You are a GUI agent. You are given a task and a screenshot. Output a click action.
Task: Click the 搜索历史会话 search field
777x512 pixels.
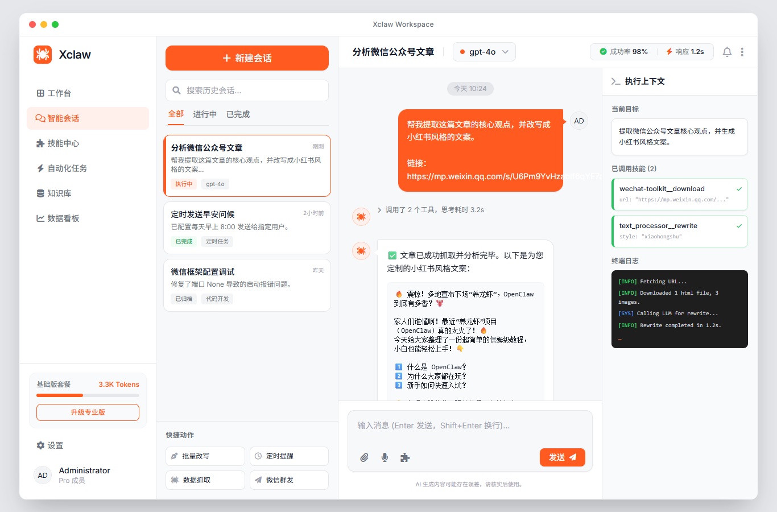247,90
